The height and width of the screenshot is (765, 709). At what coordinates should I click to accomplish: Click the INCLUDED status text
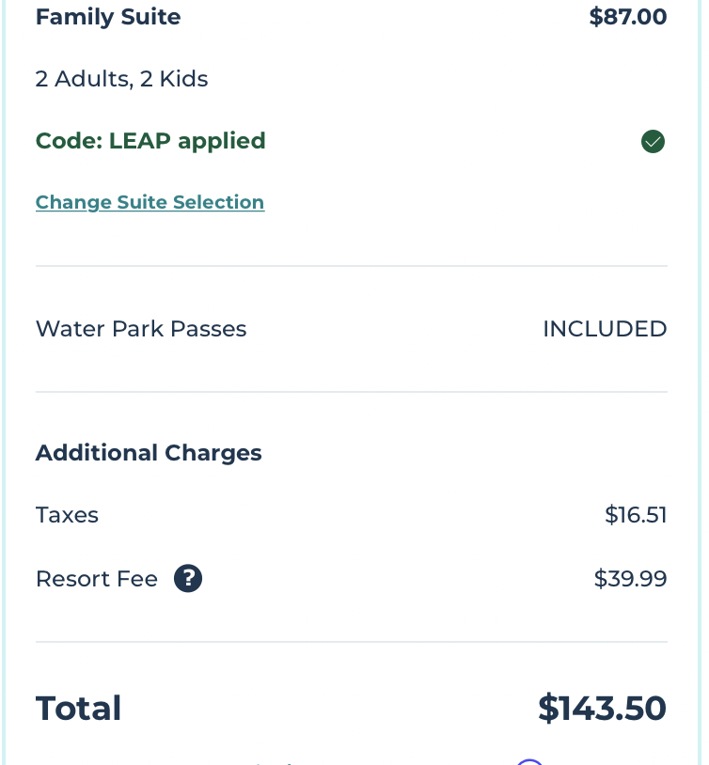605,329
